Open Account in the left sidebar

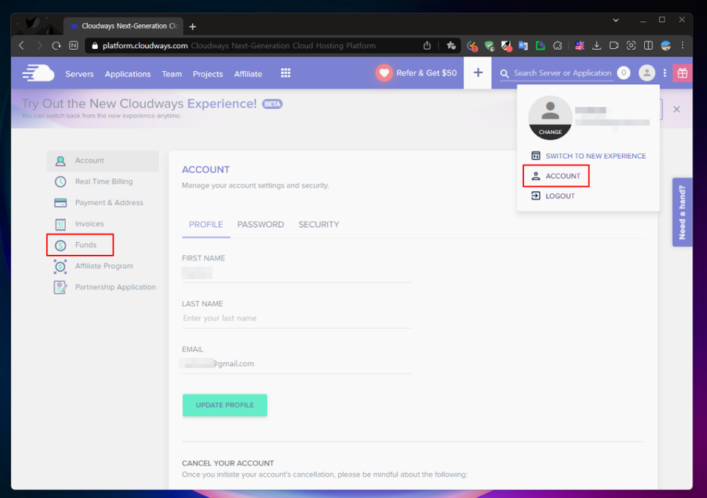(x=102, y=160)
